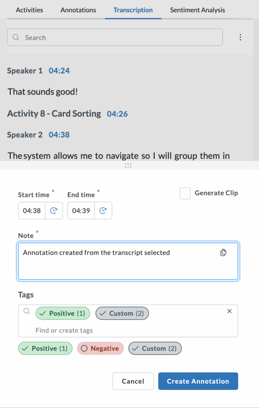The width and height of the screenshot is (259, 408).
Task: Copy the note text using the copy icon
Action: [x=223, y=252]
